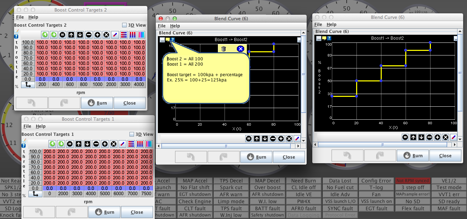Image resolution: width=467 pixels, height=219 pixels.
Task: Click the set-equal icon in Boost Control Targets 2 toolbar
Action: point(62,35)
